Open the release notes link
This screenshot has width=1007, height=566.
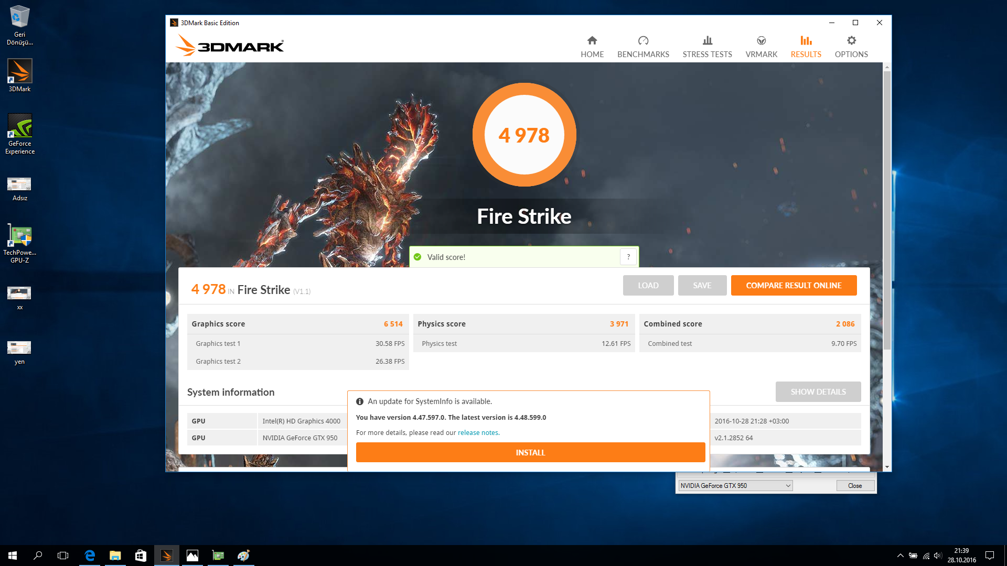coord(478,432)
